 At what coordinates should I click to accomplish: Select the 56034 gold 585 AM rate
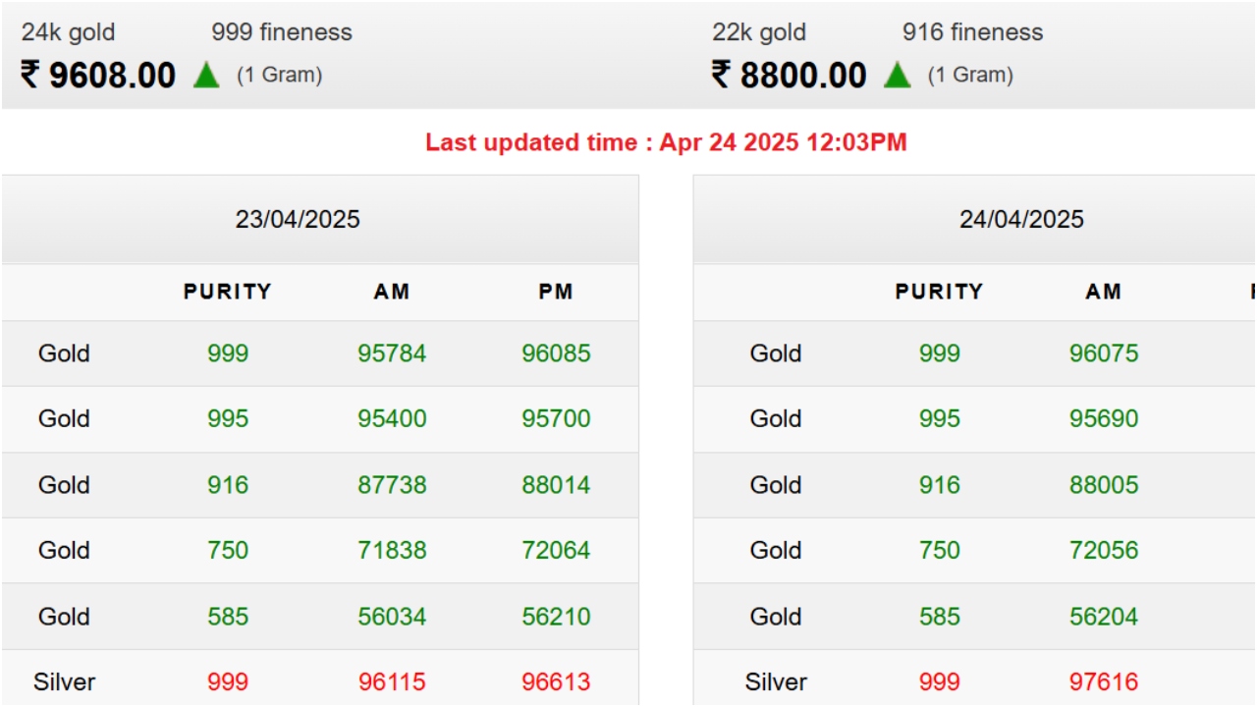click(392, 617)
